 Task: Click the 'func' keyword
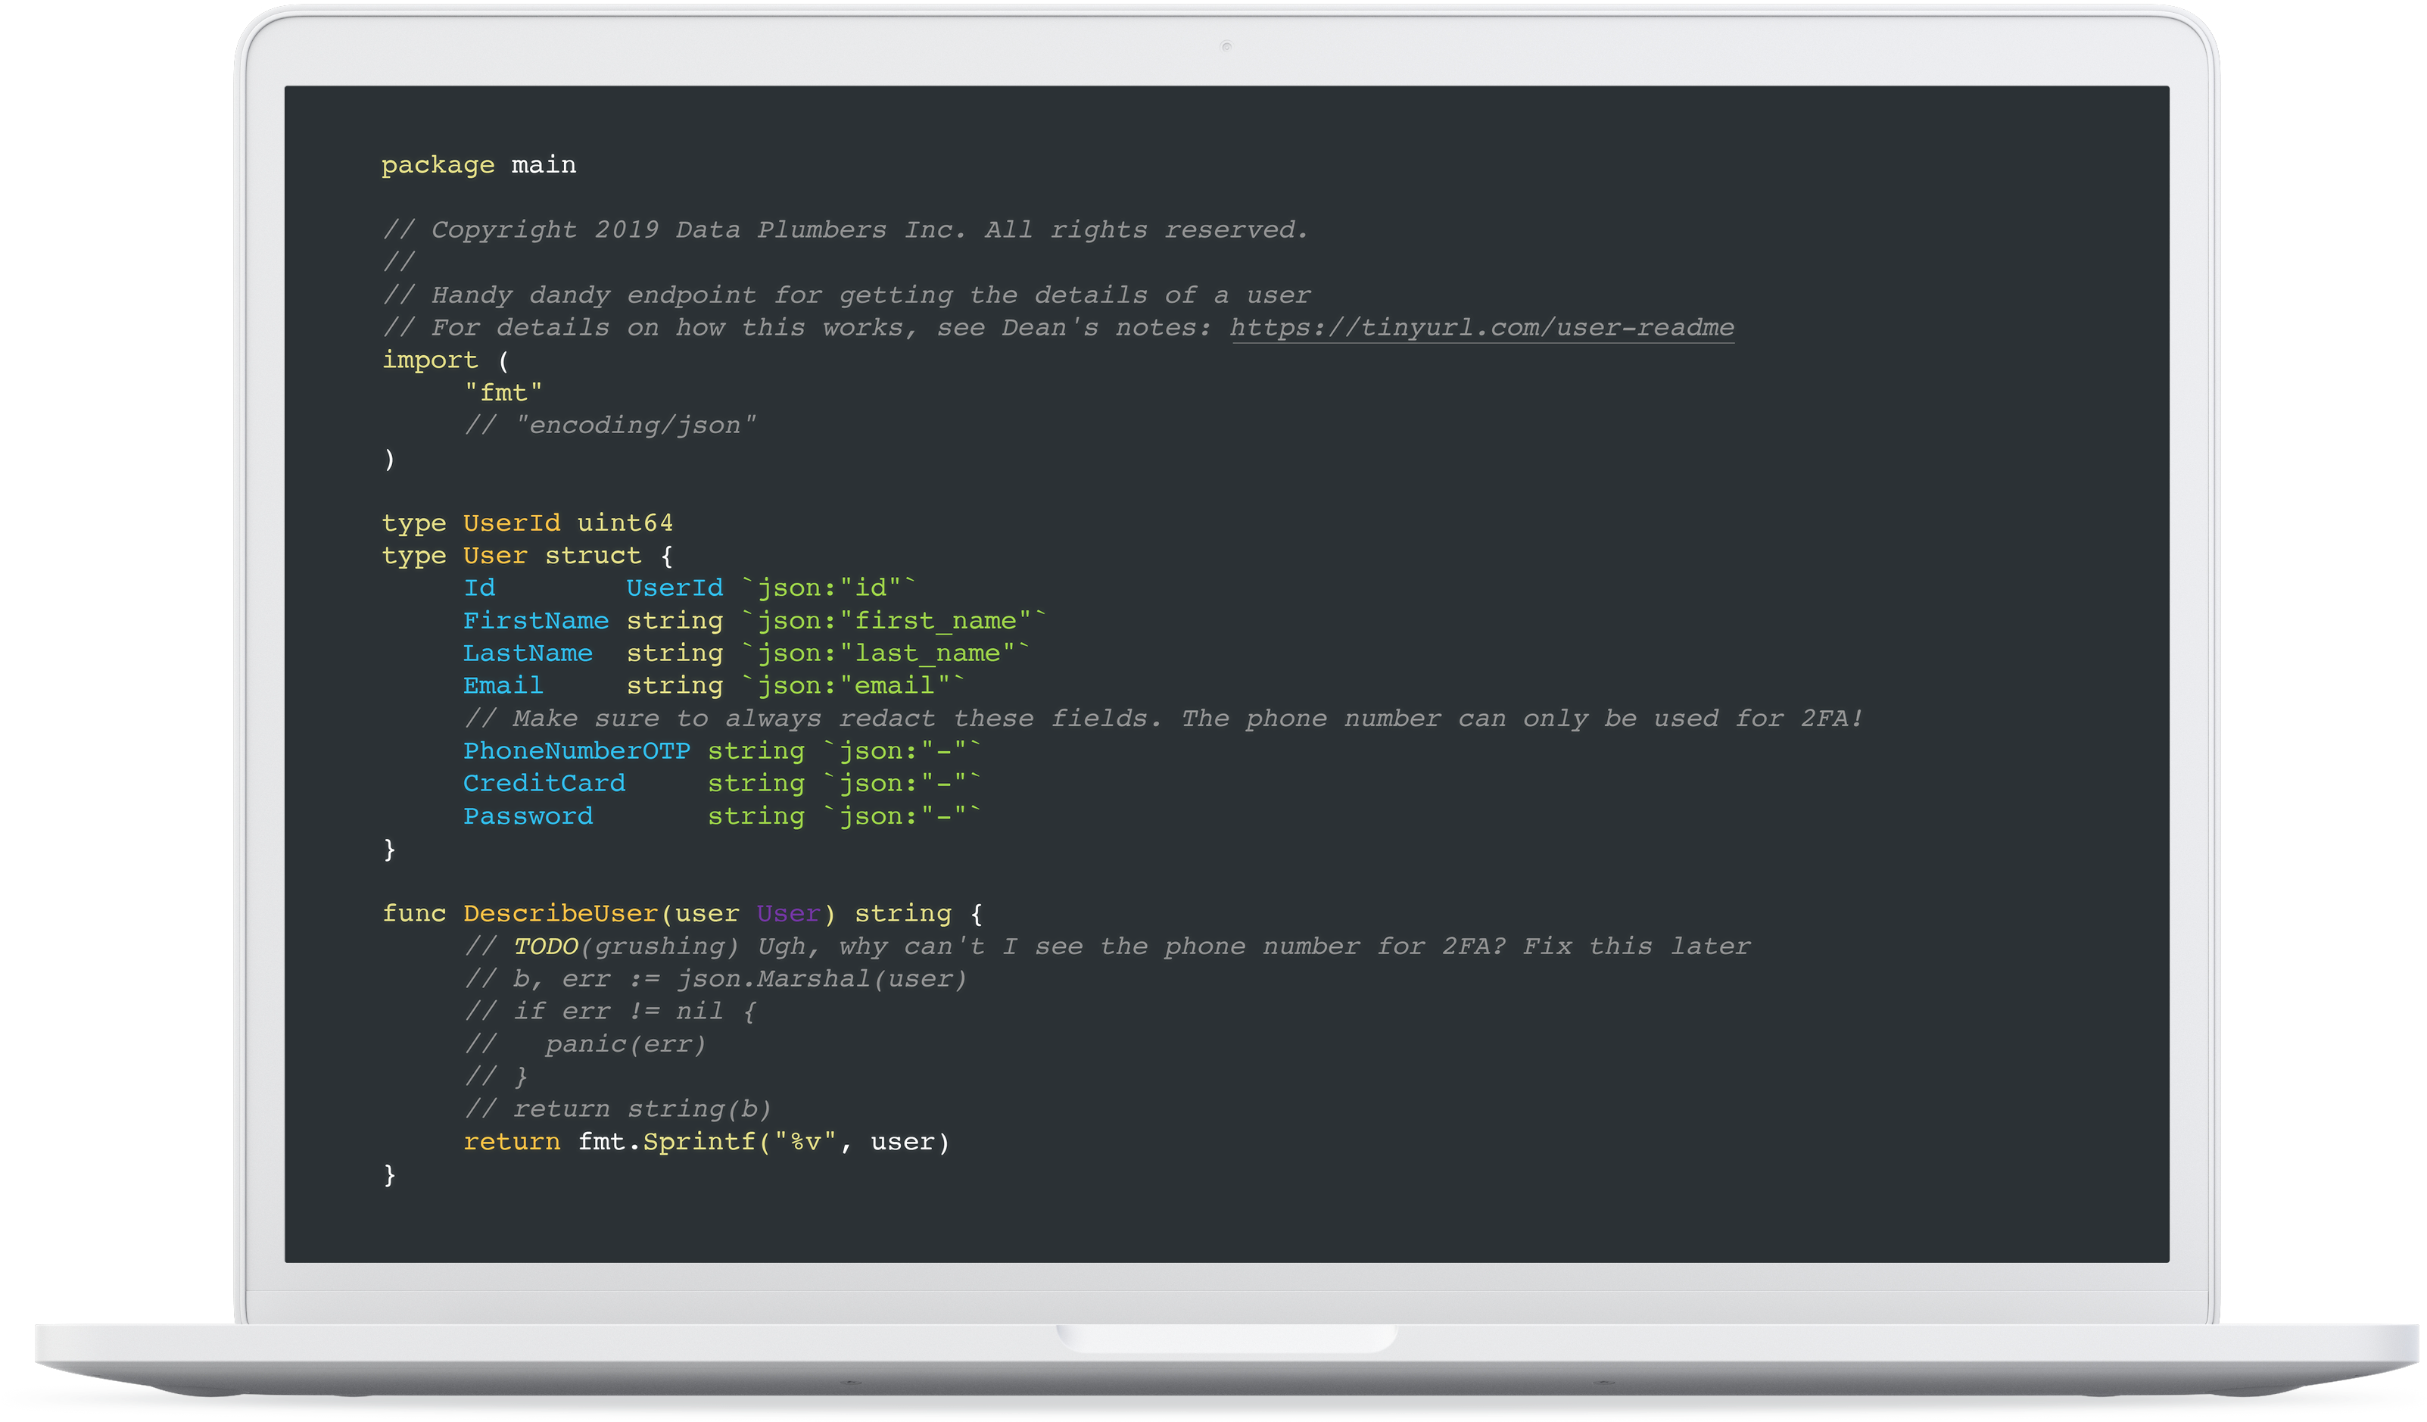point(414,913)
